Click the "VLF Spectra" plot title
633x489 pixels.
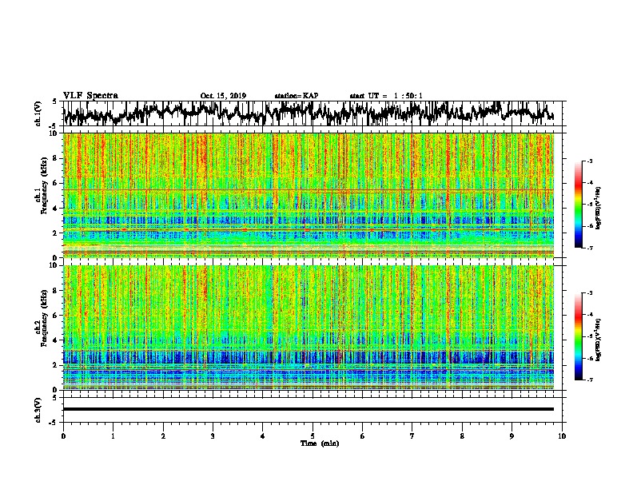(90, 95)
